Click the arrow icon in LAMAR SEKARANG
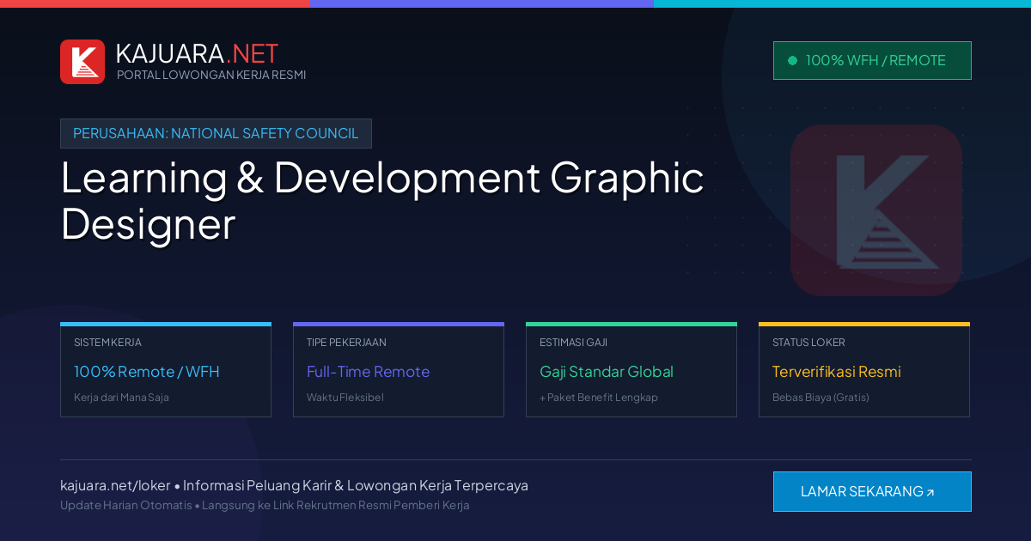Screen dimensions: 1031x541 [x=930, y=493]
